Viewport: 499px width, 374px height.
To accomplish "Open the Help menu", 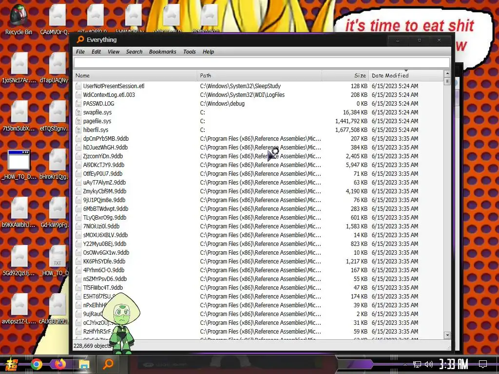I will click(208, 52).
